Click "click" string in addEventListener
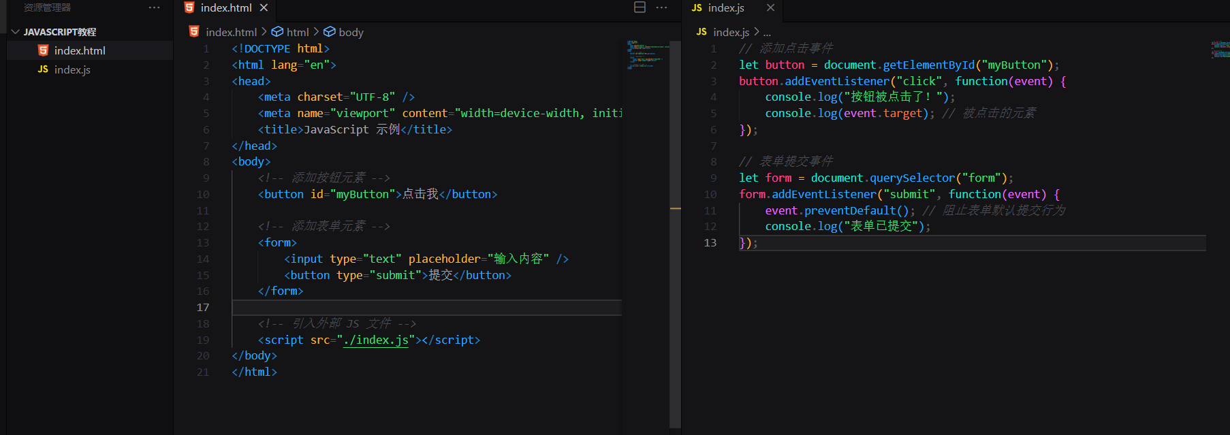This screenshot has height=435, width=1230. [x=919, y=81]
